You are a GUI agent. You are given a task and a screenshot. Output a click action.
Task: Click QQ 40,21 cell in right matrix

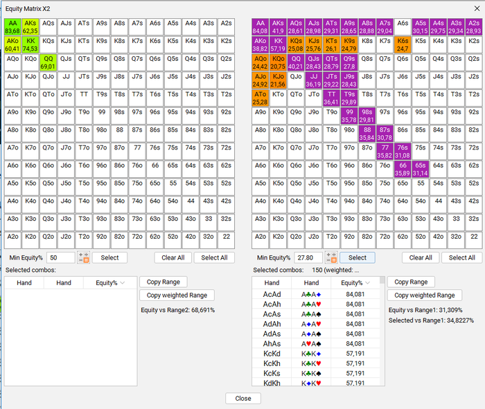point(296,62)
